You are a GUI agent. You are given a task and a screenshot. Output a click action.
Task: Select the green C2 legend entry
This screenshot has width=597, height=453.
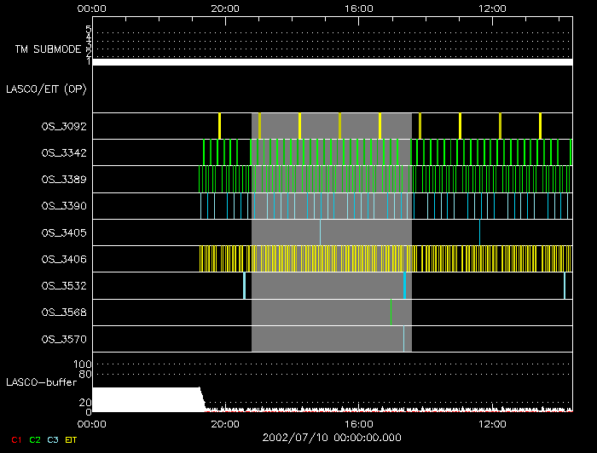[x=35, y=439]
